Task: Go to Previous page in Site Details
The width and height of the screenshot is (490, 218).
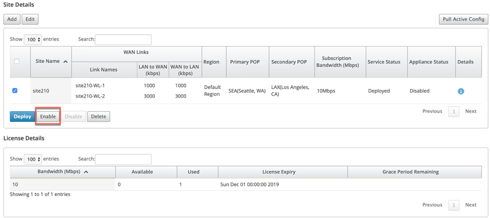Action: pos(432,111)
